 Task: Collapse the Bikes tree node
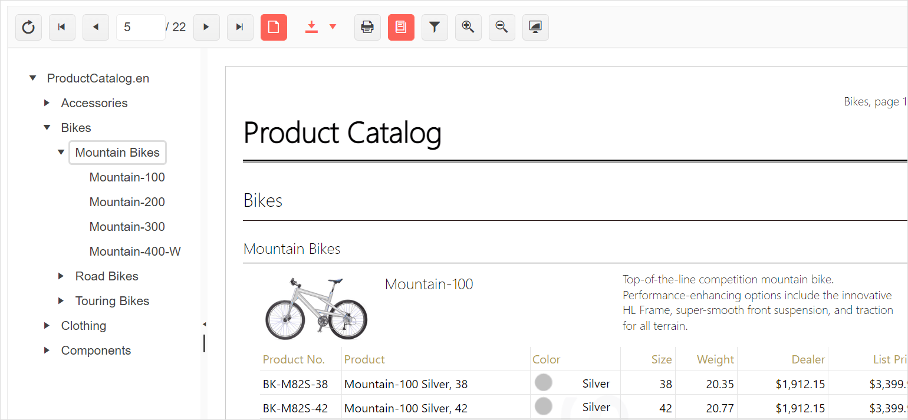tap(47, 128)
